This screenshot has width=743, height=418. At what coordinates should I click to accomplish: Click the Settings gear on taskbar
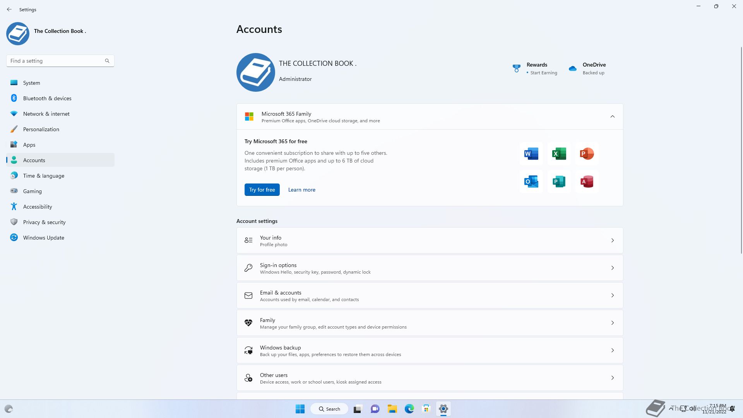(443, 409)
